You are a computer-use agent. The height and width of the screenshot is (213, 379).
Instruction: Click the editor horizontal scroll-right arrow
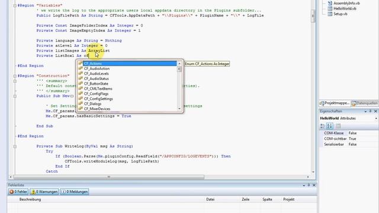[x=308, y=177]
